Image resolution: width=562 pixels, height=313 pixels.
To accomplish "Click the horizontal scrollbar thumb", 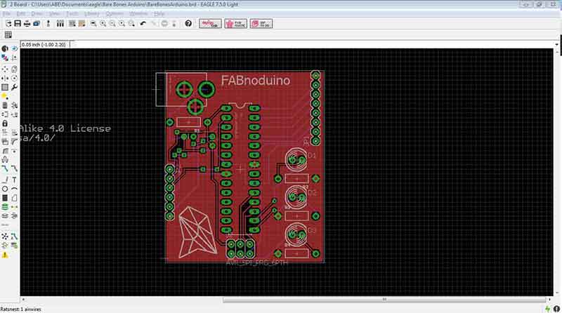I will click(384, 300).
